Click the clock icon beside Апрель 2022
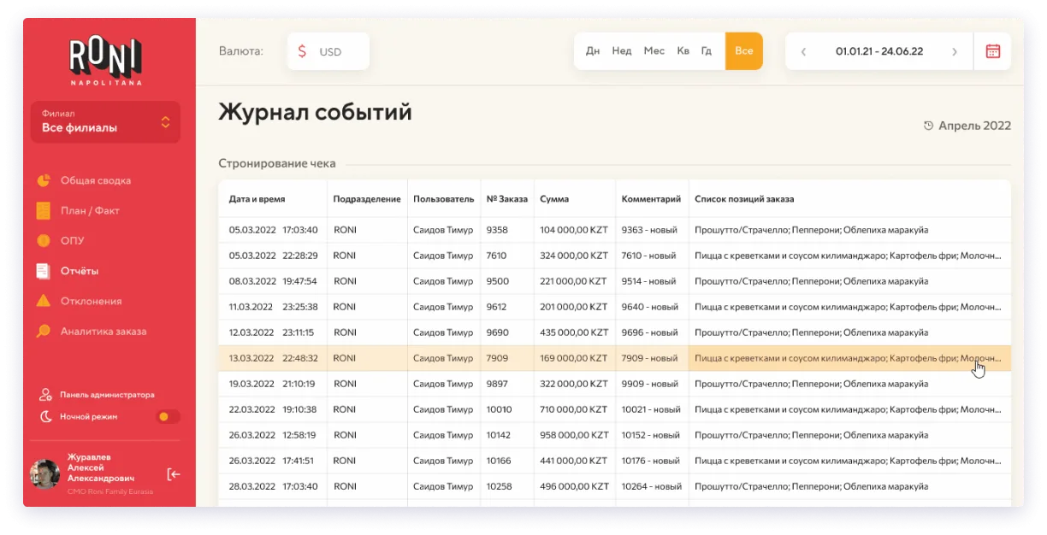 (928, 126)
